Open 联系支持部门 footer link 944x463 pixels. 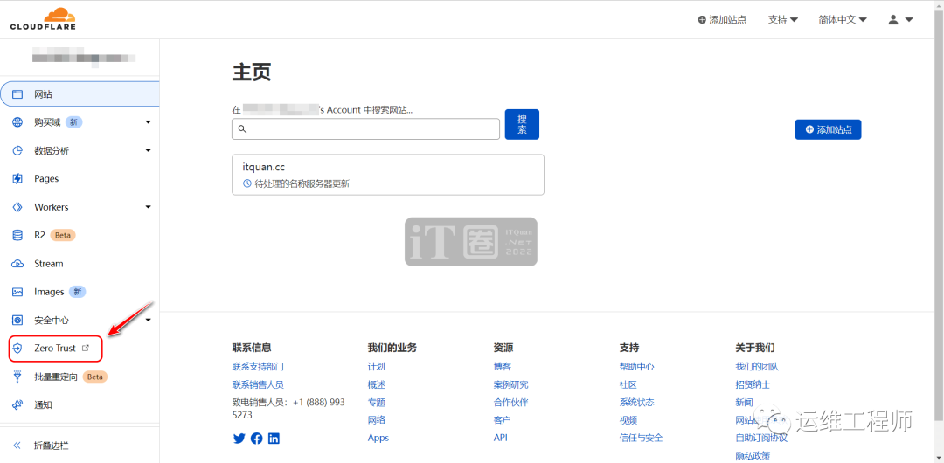tap(258, 367)
